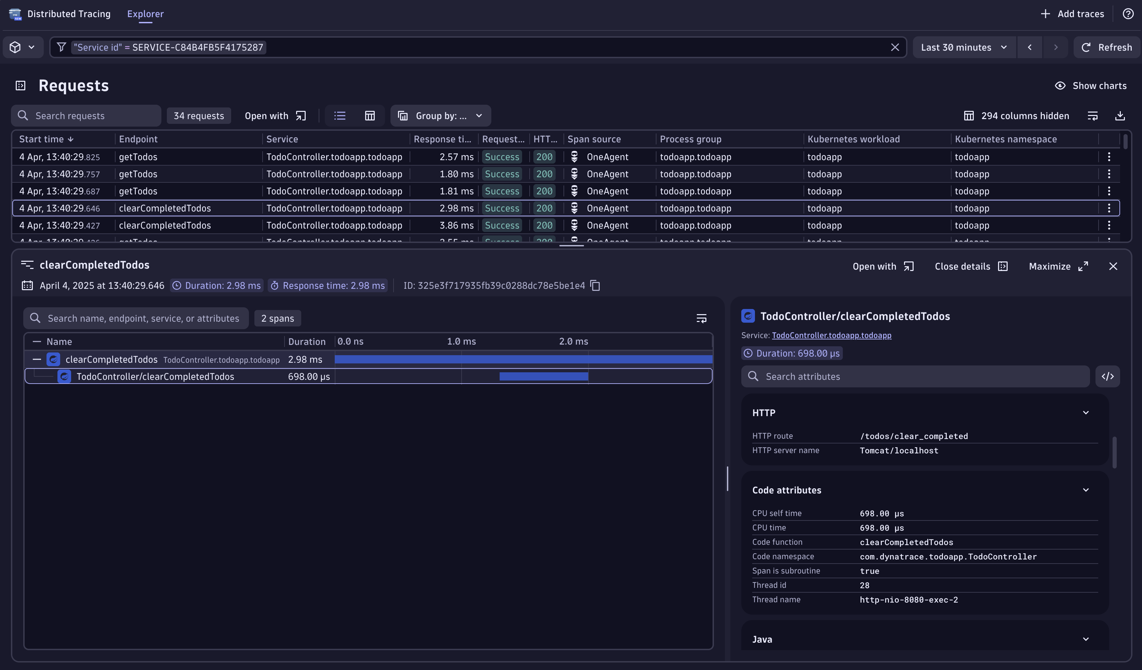Open the Last 30 minutes timeframe dropdown

pyautogui.click(x=964, y=47)
